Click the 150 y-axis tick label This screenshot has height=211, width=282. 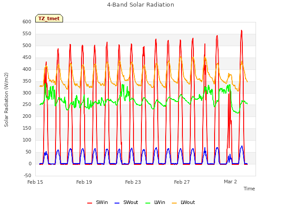click(27, 128)
